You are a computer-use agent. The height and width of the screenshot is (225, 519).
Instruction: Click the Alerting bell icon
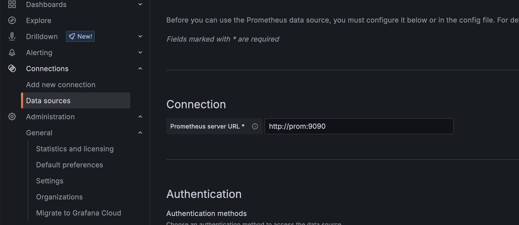tap(12, 52)
